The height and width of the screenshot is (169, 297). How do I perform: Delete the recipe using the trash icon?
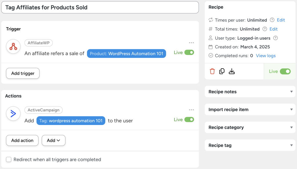(x=212, y=71)
